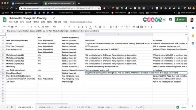Collapse the toolbar with up chevron
Viewport: 196px width, 110px height.
187,27
